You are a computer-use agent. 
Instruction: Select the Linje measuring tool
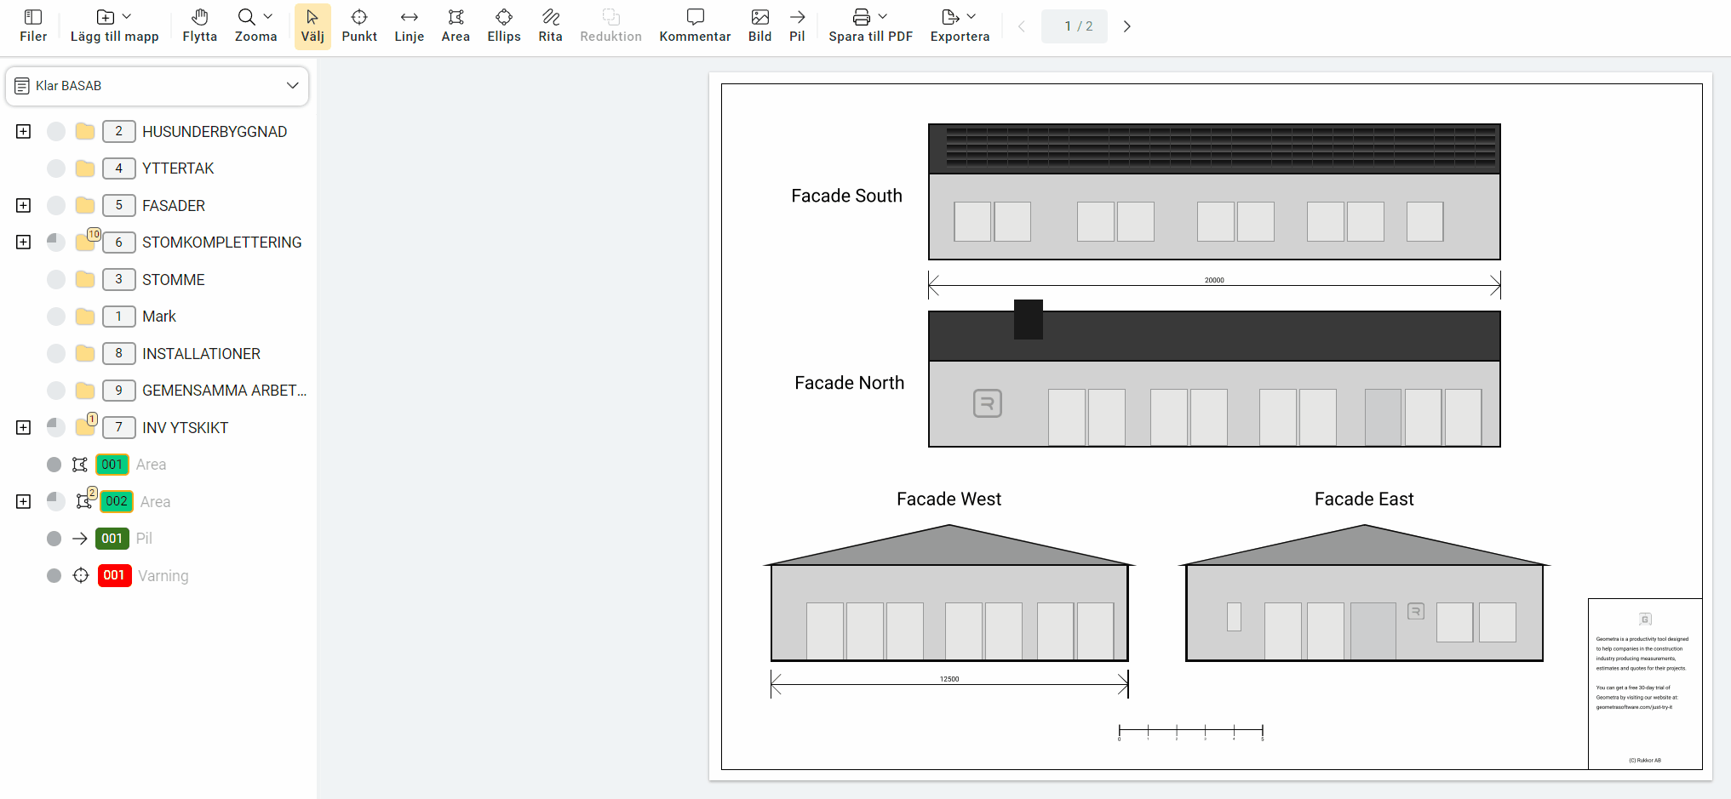[409, 26]
